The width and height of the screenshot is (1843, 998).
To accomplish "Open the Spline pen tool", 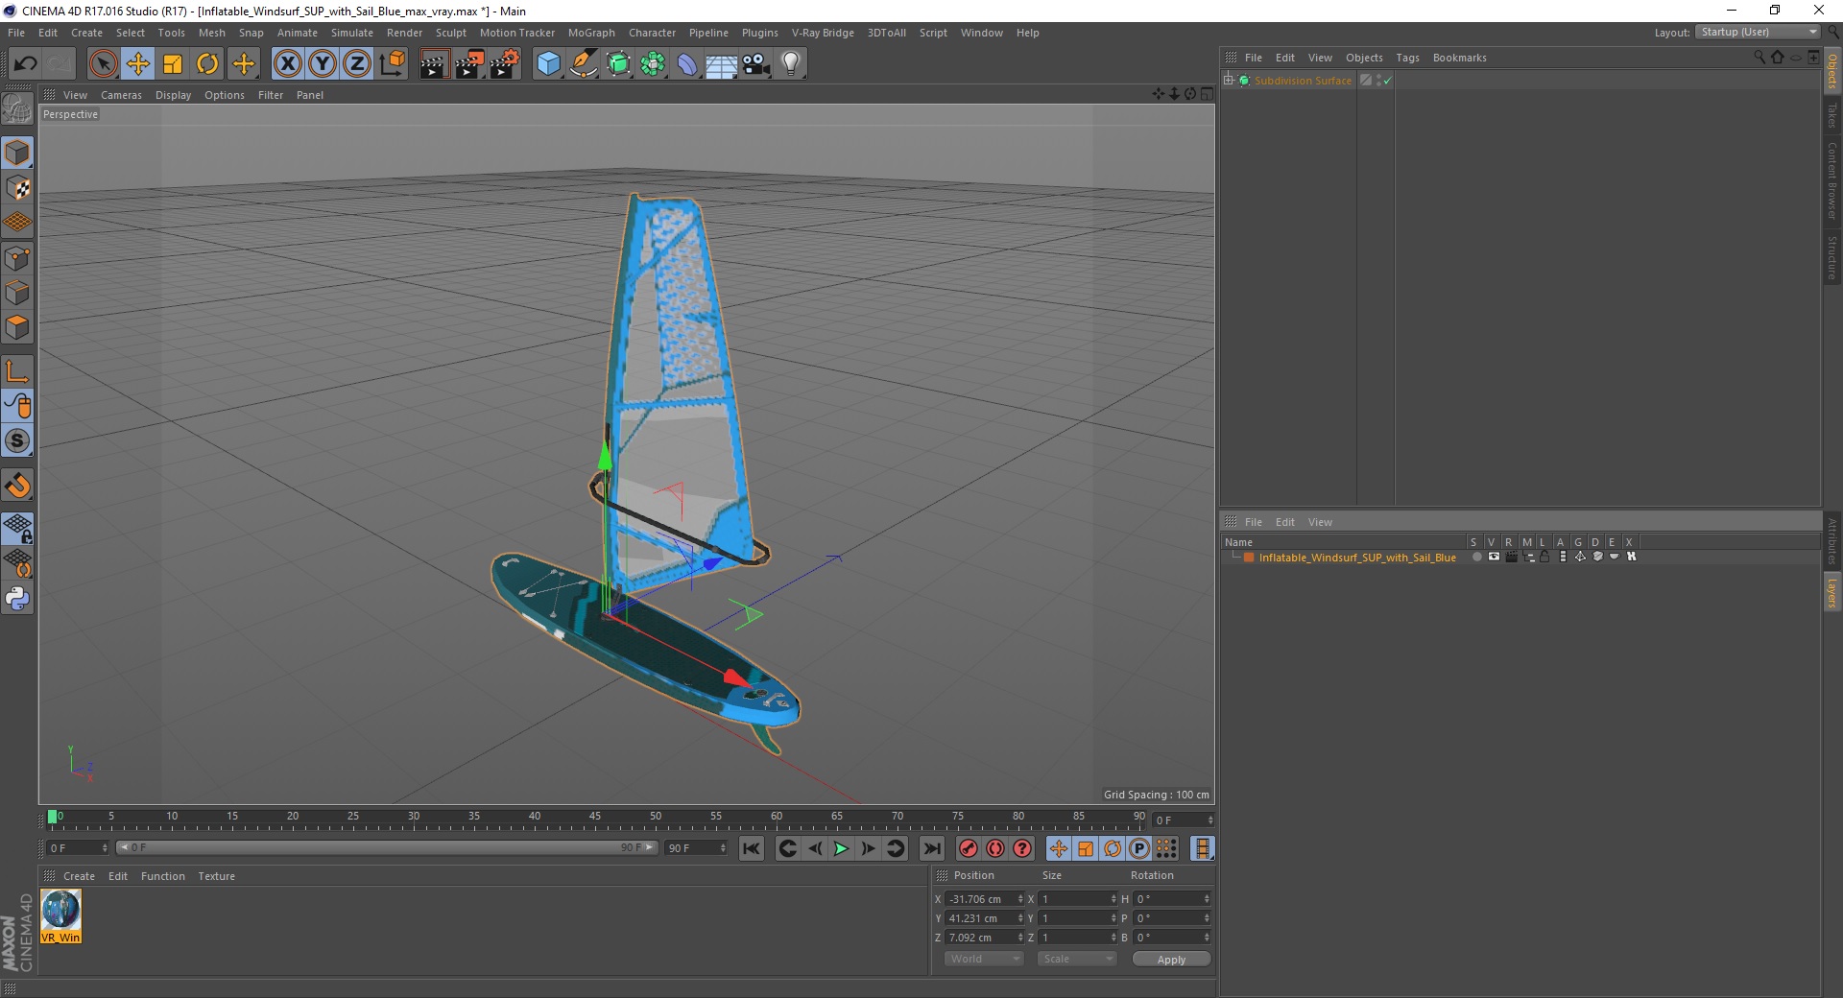I will (x=583, y=64).
